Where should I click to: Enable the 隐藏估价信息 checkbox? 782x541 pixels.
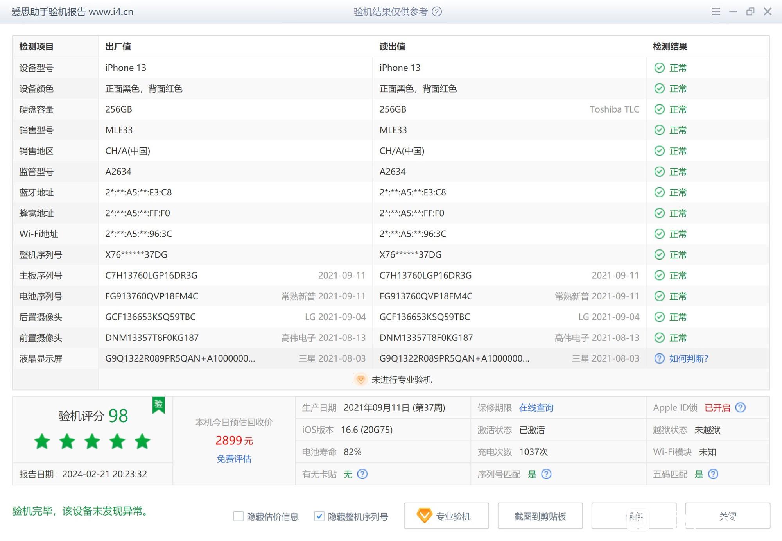pos(238,516)
